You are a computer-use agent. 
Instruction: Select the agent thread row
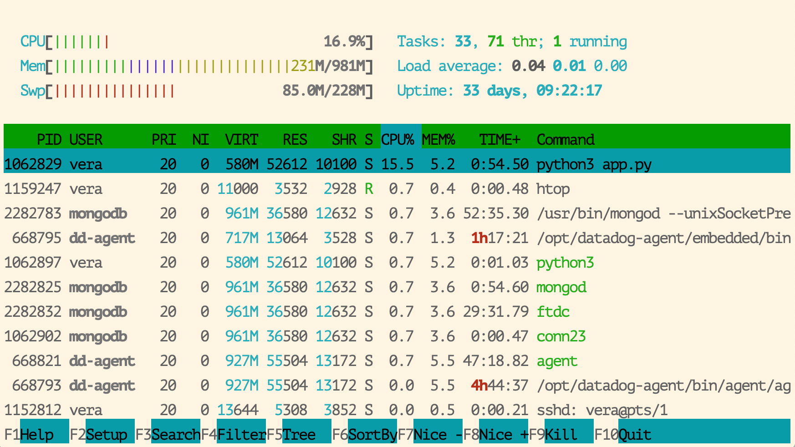(397, 361)
